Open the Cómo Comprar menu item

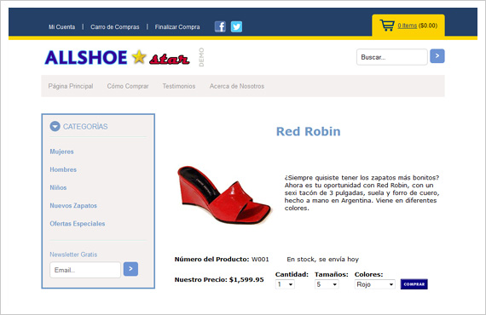pos(128,86)
